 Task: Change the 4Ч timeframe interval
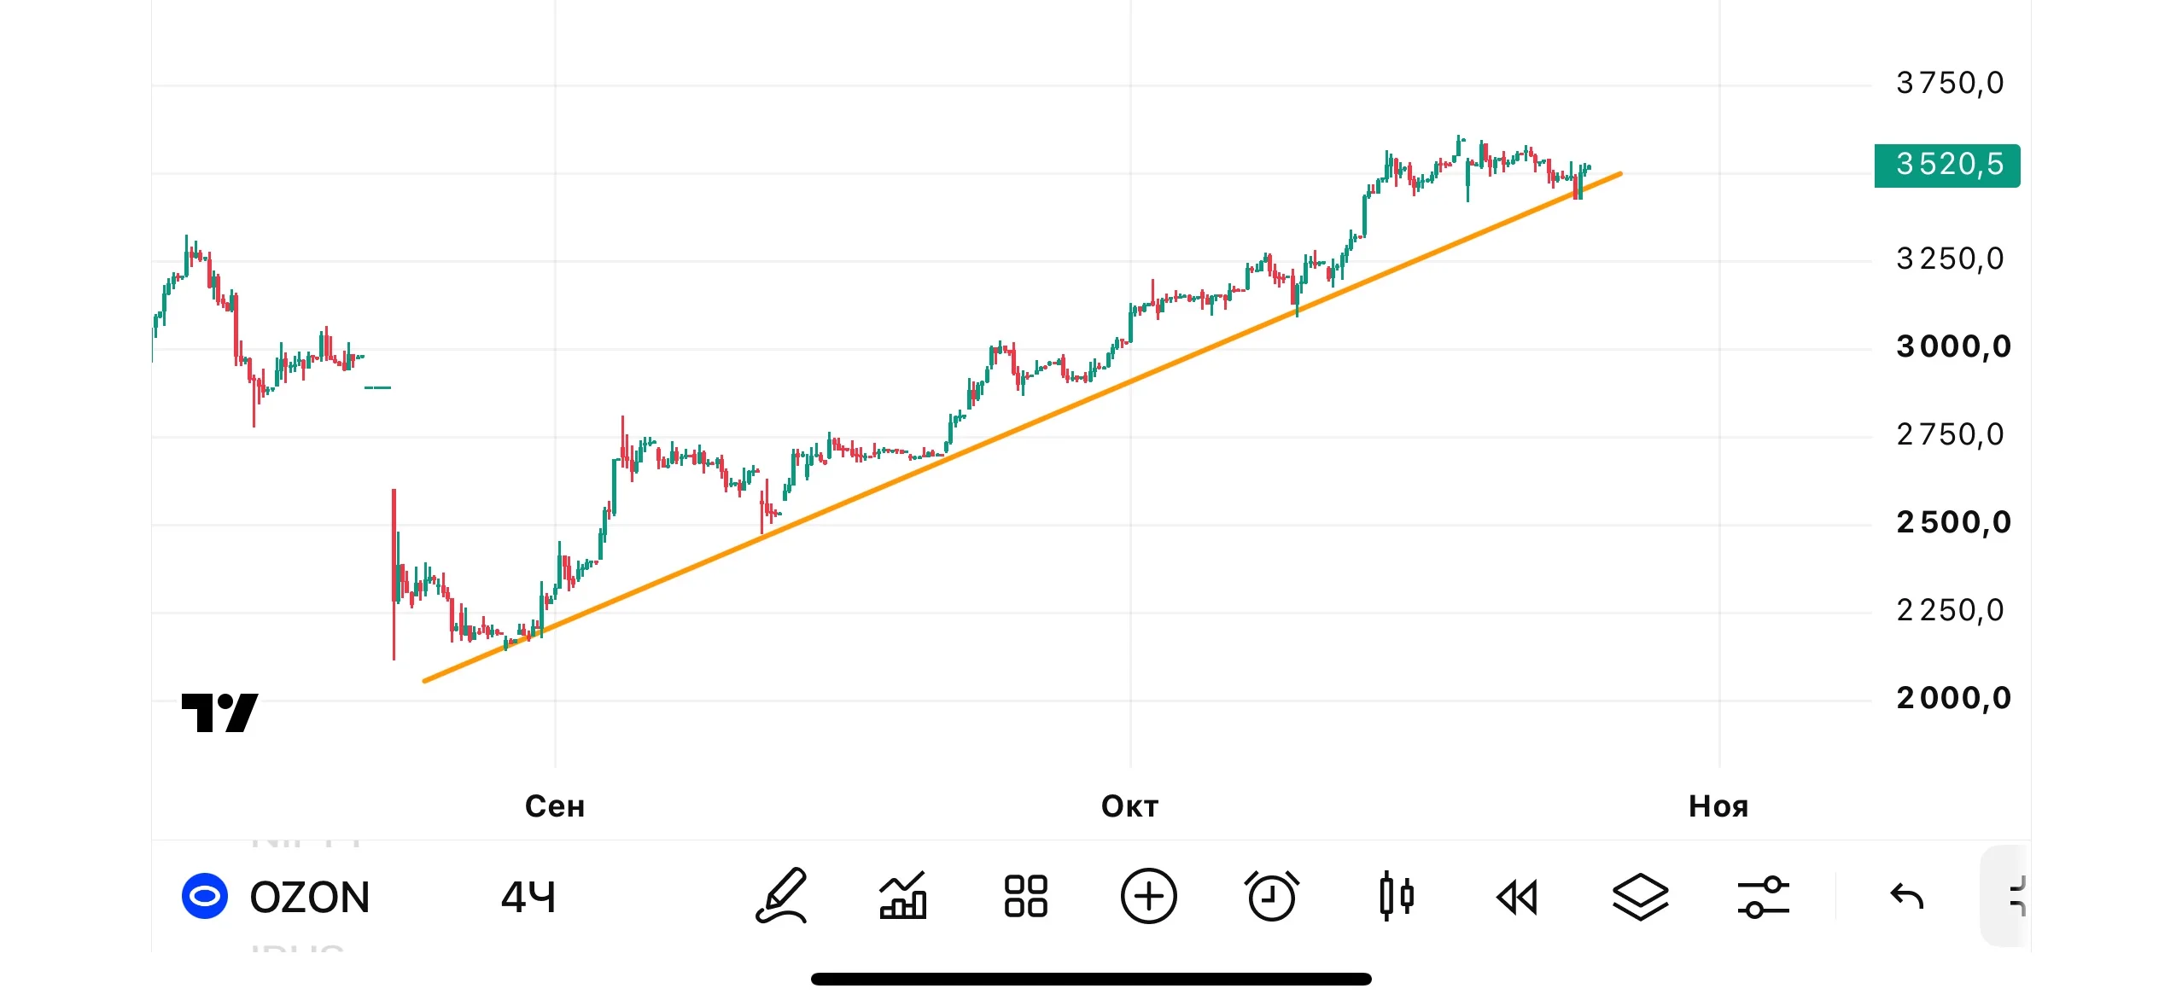pyautogui.click(x=528, y=898)
